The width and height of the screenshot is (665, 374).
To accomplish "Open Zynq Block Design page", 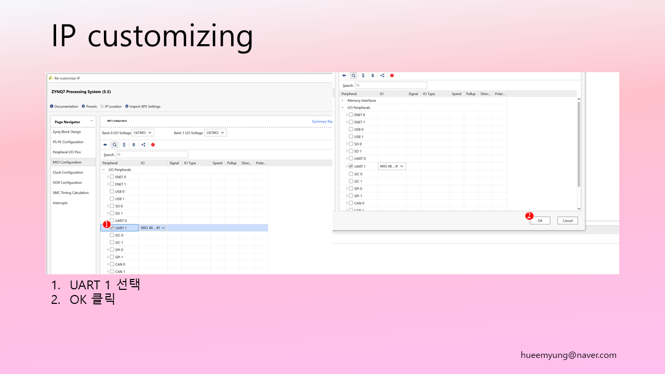I will click(67, 132).
